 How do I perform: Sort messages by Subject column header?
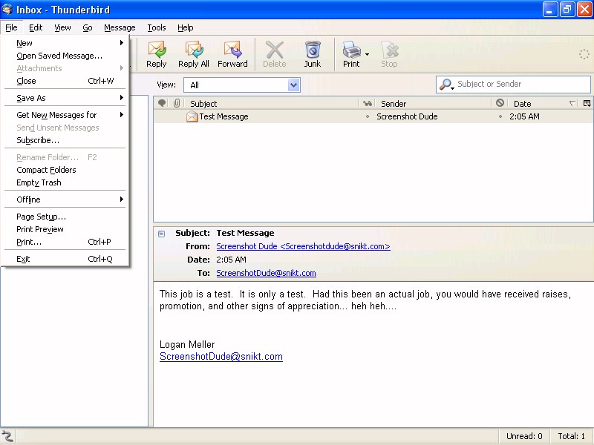point(271,103)
